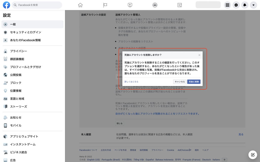
Task: Open 開発者 footer link
Action: click(x=133, y=150)
